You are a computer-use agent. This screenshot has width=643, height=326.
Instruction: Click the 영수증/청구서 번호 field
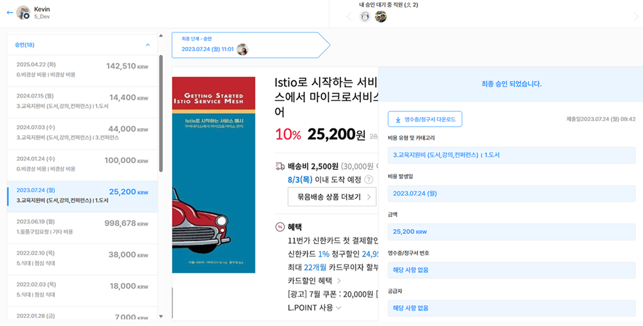point(512,270)
